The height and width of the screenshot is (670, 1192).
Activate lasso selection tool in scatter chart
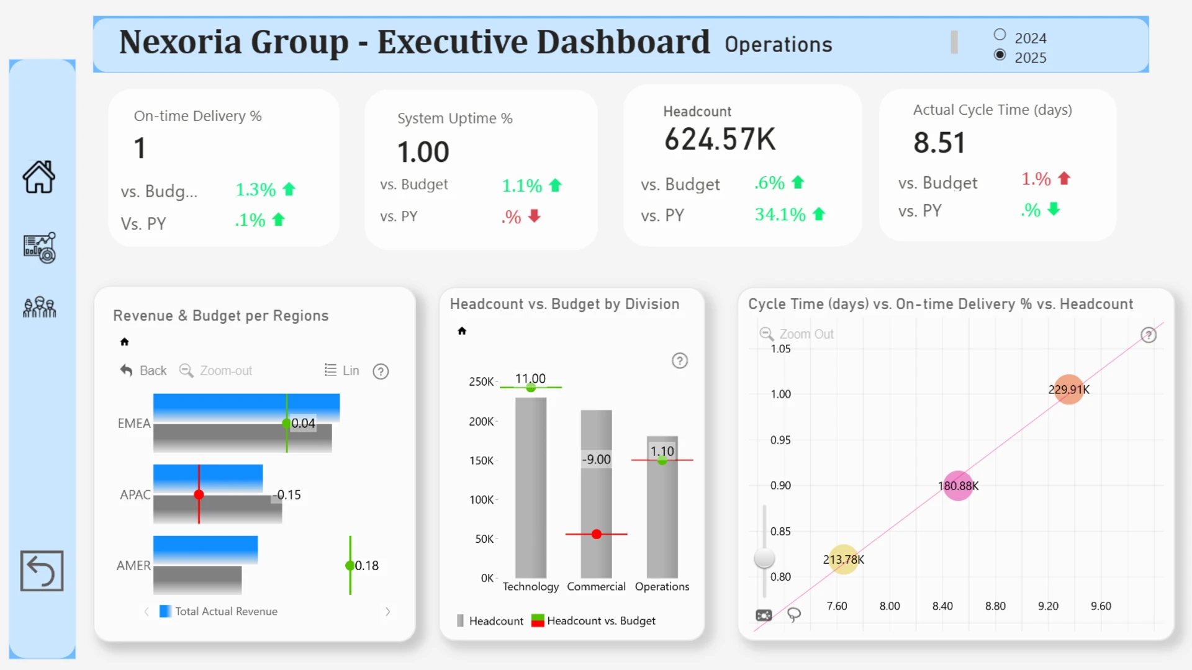(x=793, y=614)
